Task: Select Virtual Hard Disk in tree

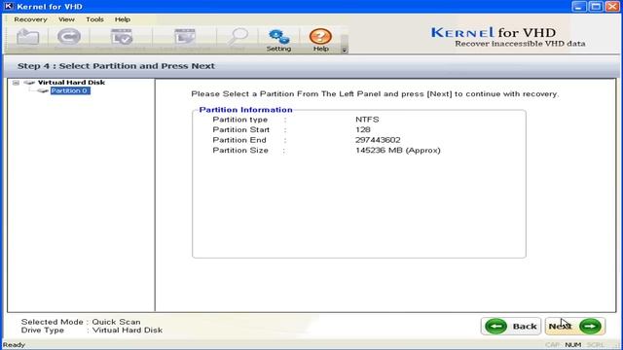Action: pyautogui.click(x=71, y=83)
